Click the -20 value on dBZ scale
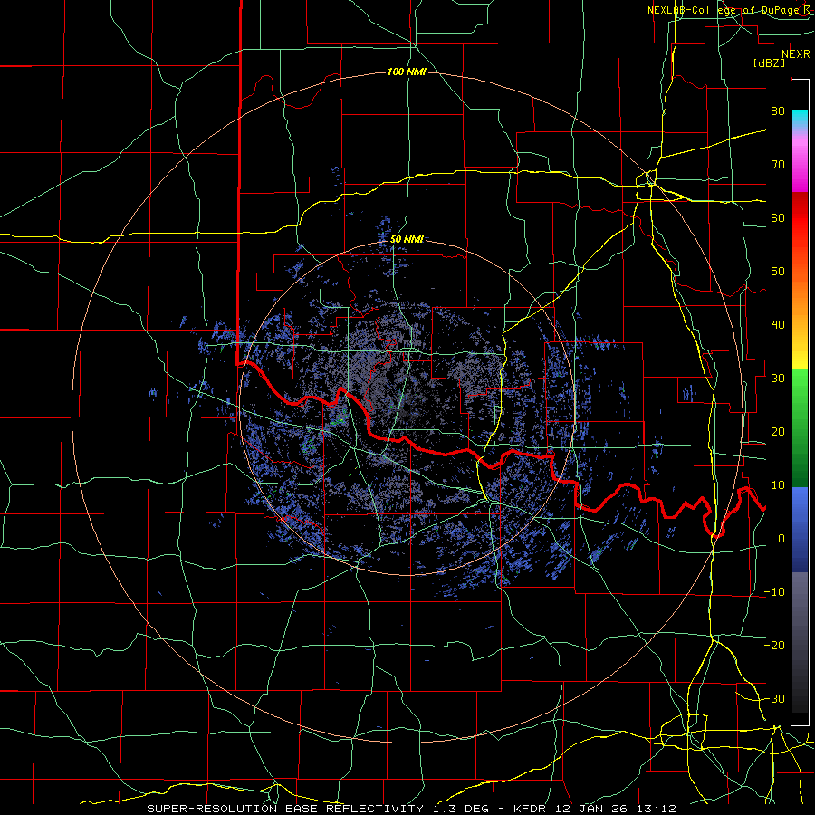 [774, 645]
